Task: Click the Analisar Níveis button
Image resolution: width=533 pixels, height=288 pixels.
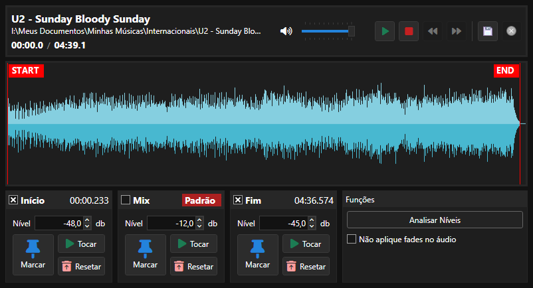Action: (x=435, y=220)
